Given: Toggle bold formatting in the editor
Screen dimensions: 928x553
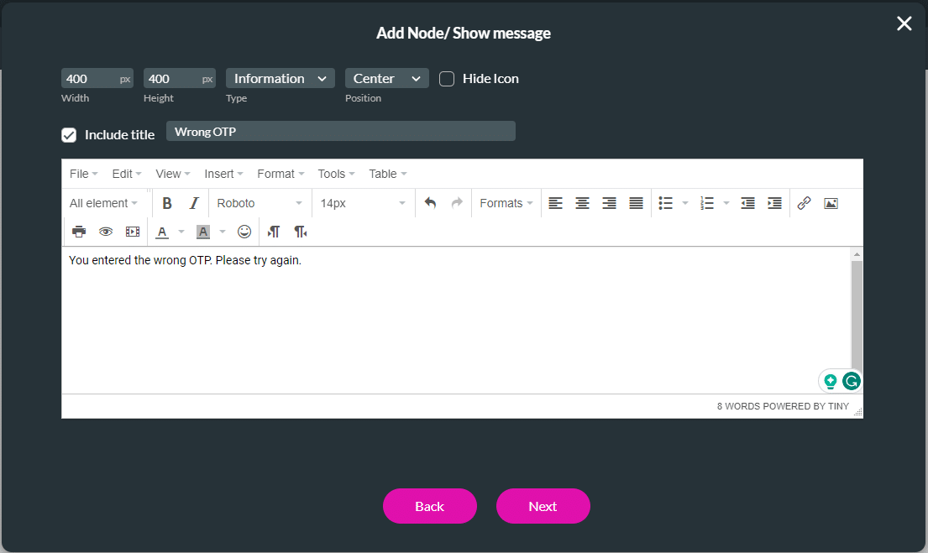Looking at the screenshot, I should pos(166,202).
